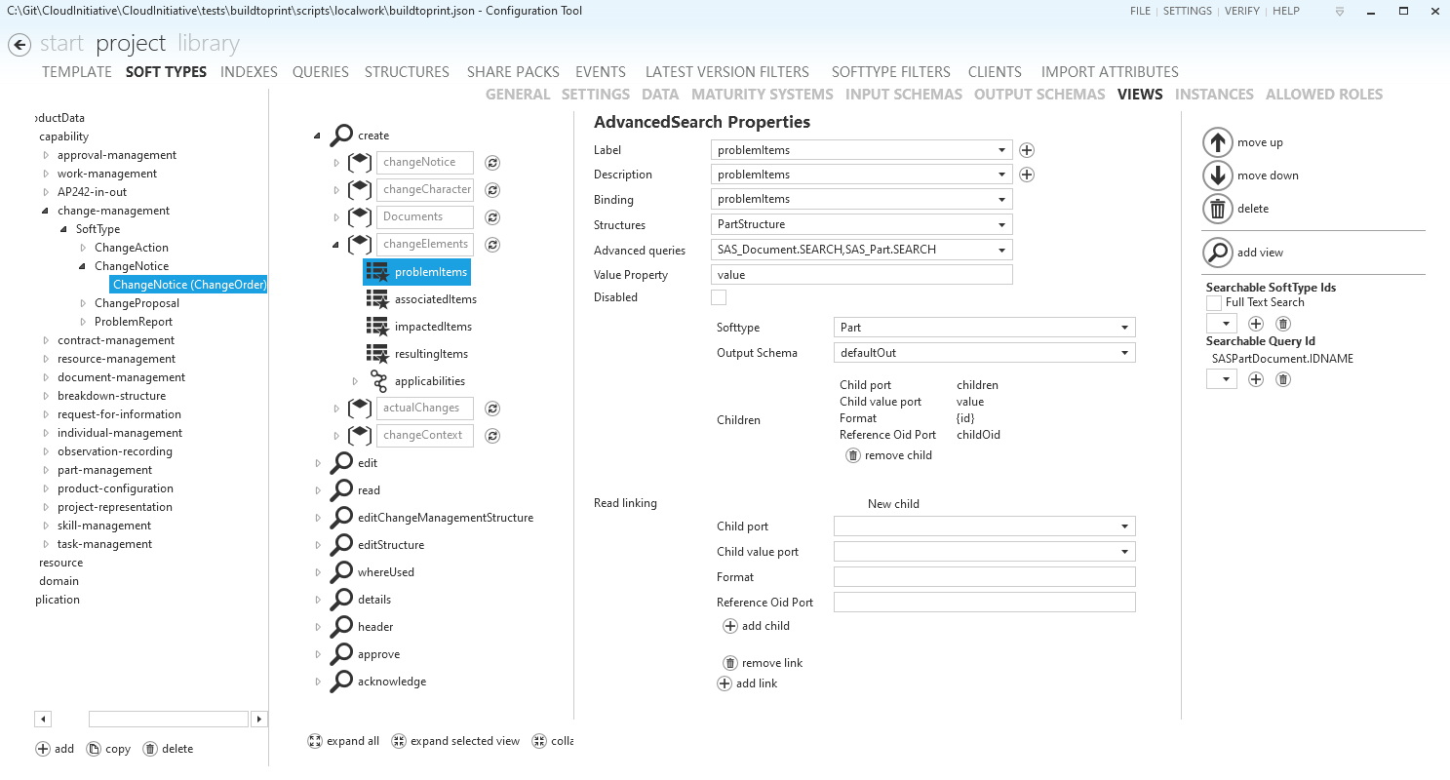Click the remove child trash icon
Viewport: 1450px width, 780px height.
853,454
